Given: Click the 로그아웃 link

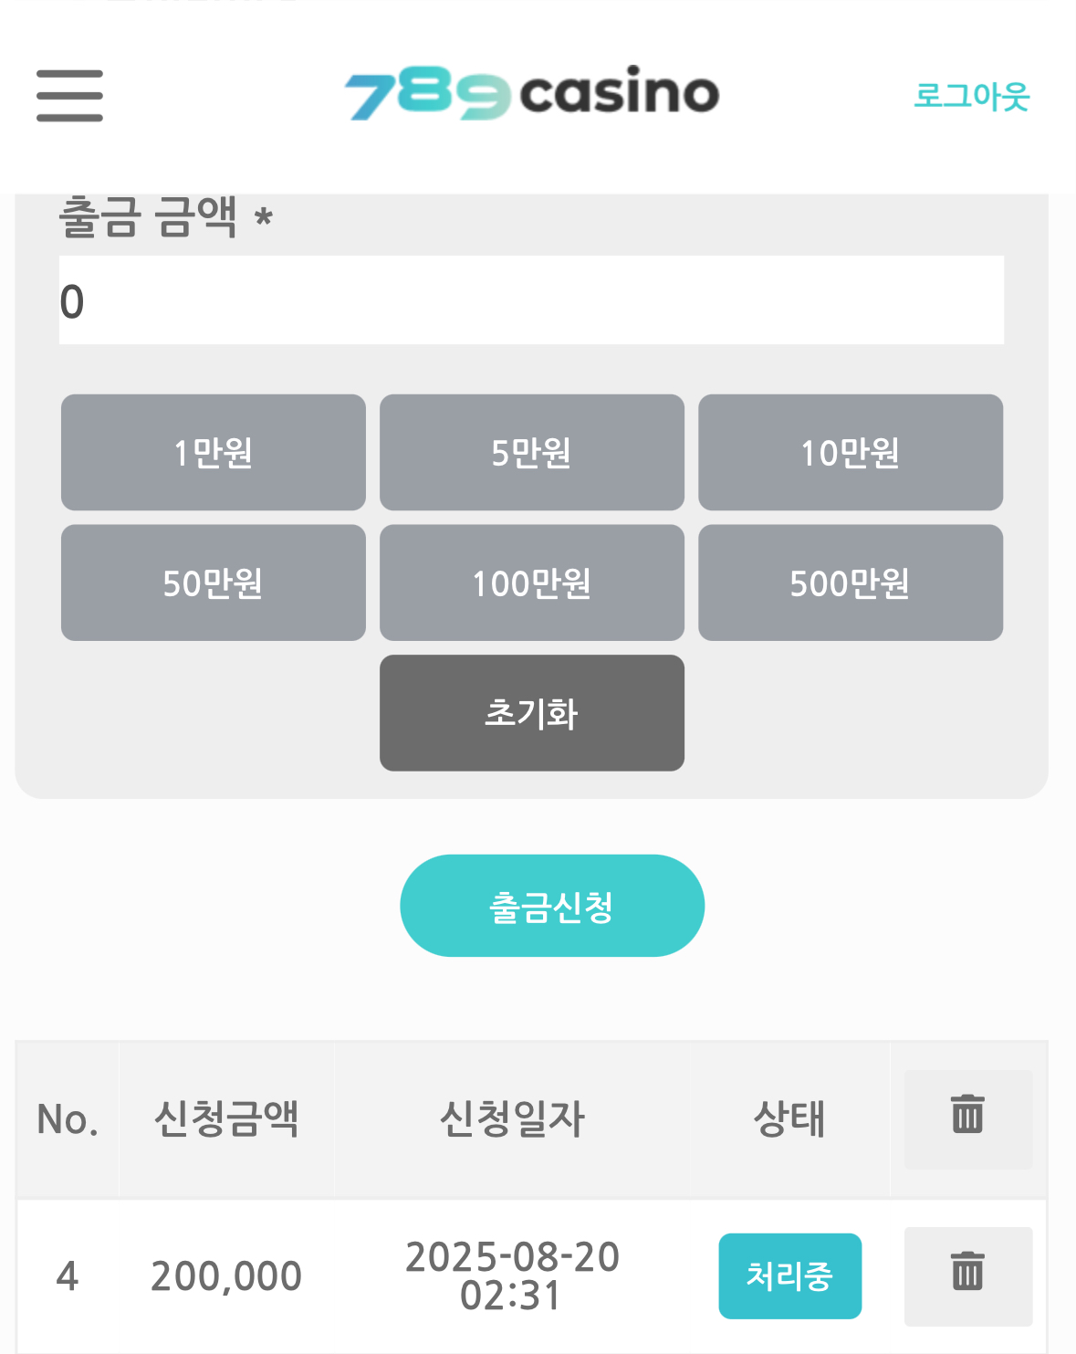Looking at the screenshot, I should coord(971,96).
